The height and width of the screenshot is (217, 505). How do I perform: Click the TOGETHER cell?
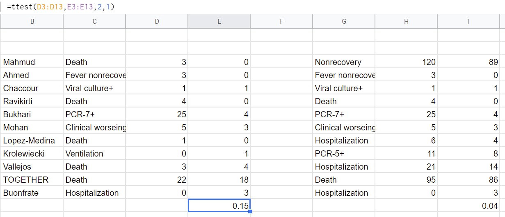32,180
